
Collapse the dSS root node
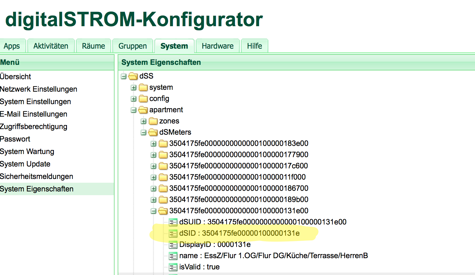point(124,76)
